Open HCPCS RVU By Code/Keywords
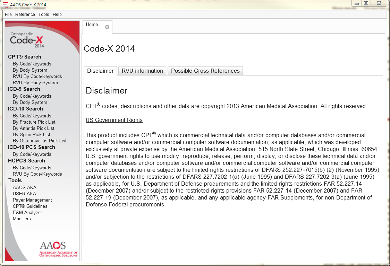The image size is (390, 266). point(37,174)
